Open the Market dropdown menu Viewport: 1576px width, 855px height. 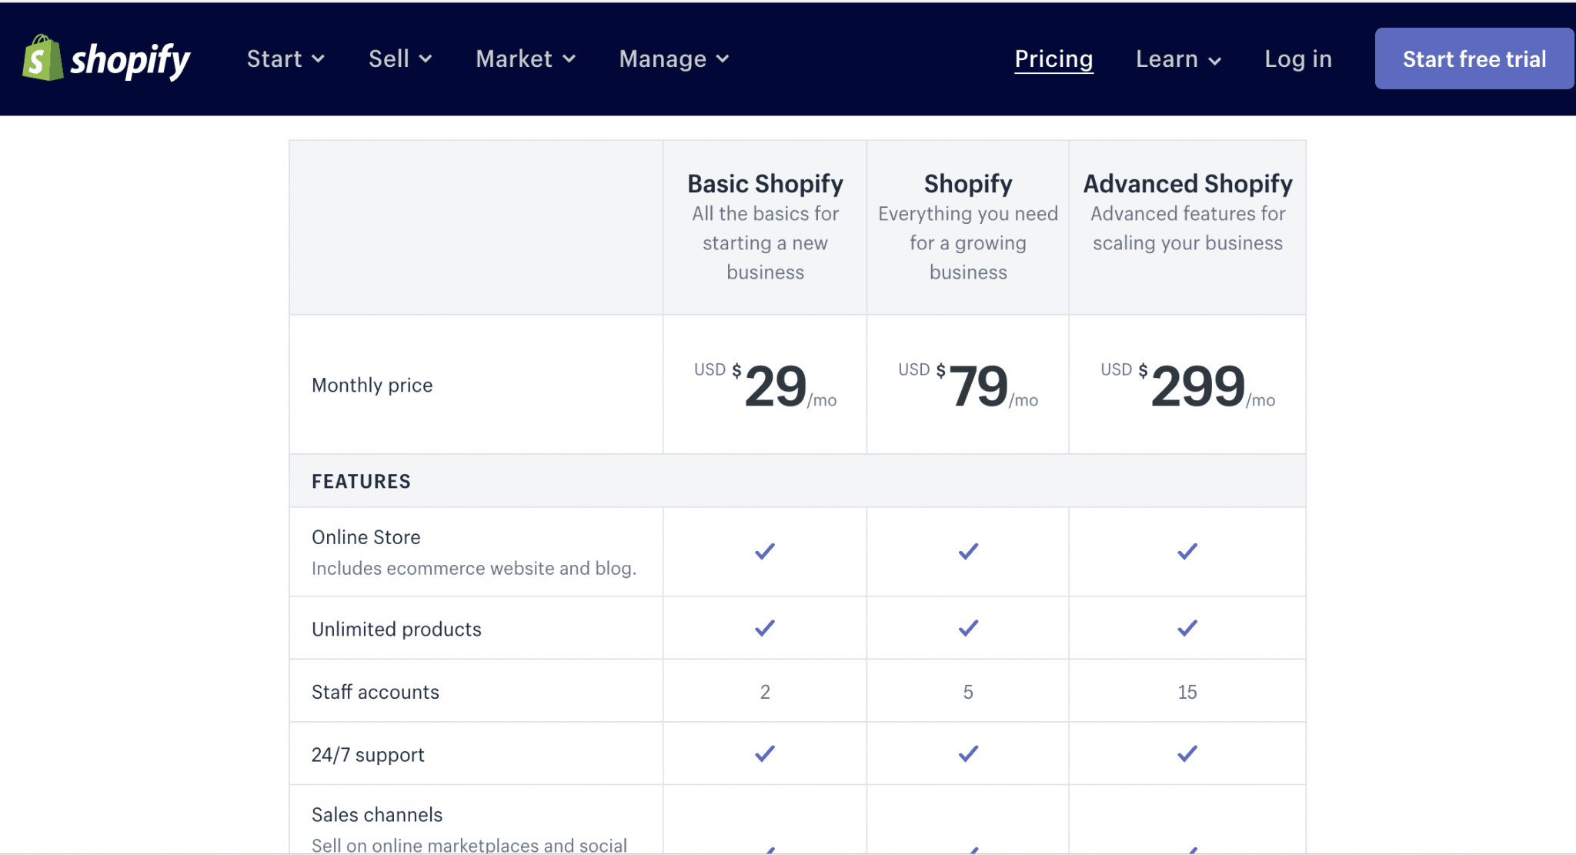click(x=525, y=58)
